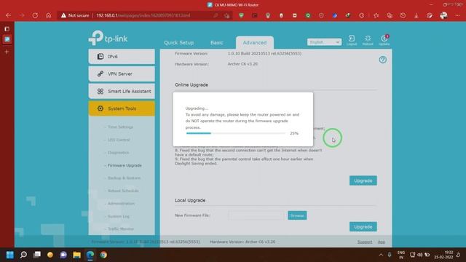Open Smart Life Assistant menu

122,91
